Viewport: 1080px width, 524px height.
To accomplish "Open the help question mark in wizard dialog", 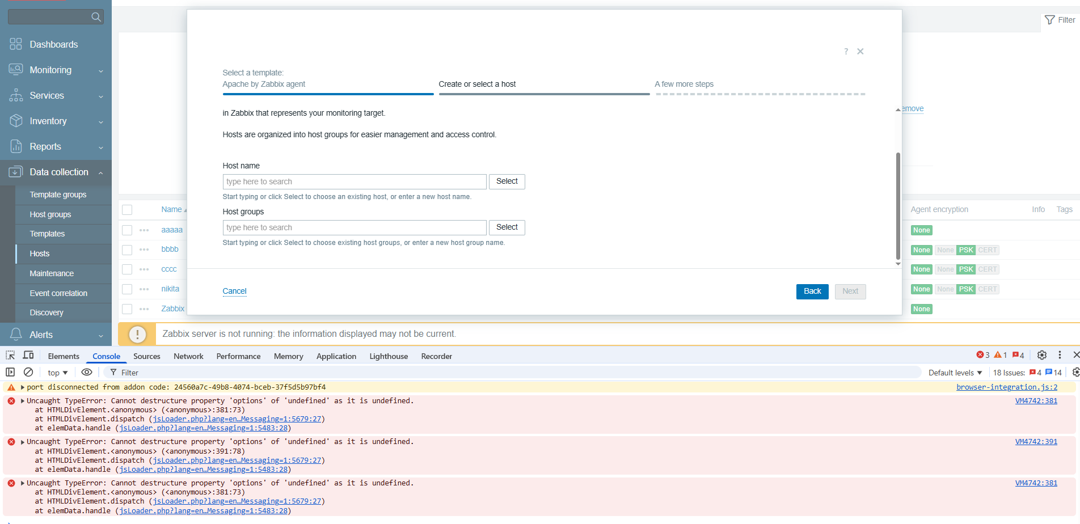I will (x=846, y=52).
